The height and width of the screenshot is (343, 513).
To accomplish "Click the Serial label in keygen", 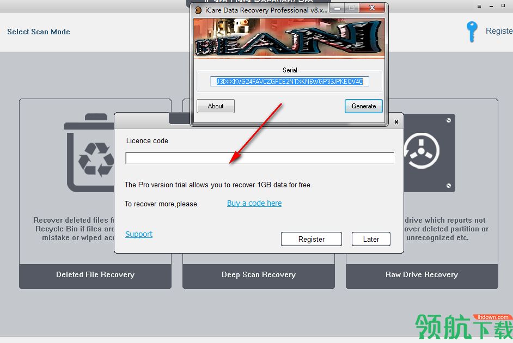I will 290,70.
